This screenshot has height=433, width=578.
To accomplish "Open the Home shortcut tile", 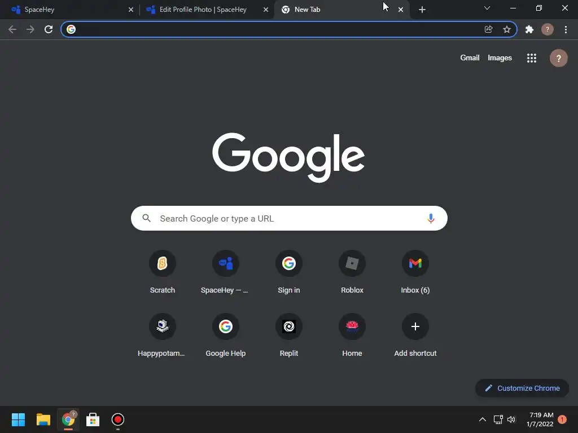I will (x=352, y=326).
